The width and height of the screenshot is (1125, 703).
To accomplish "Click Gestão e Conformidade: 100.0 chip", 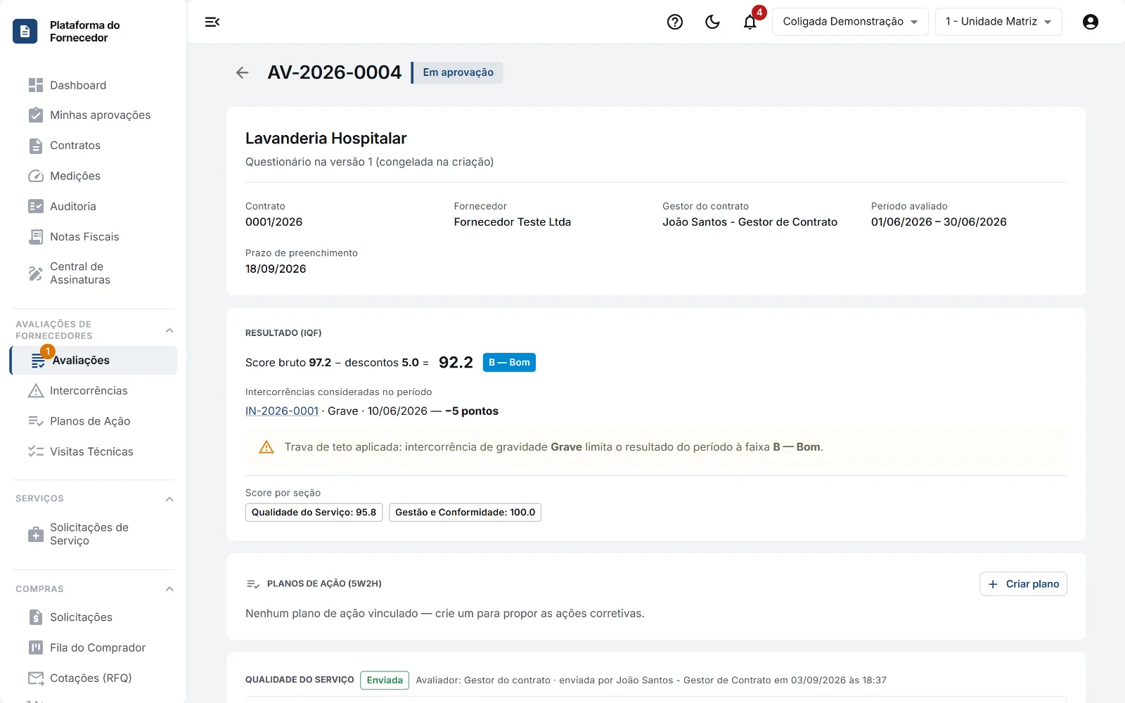I will coord(465,512).
